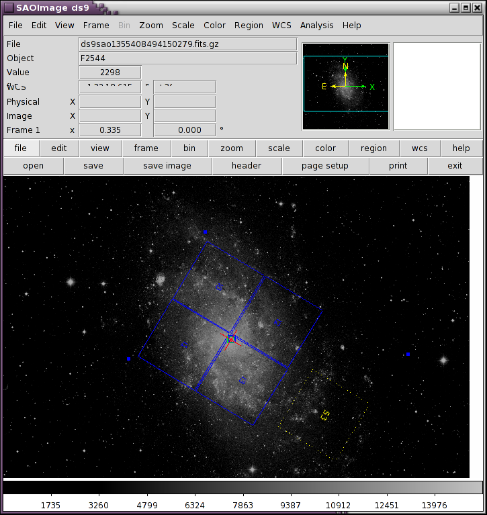Screen dimensions: 487x515
Task: Click the Physical X coordinate field
Action: coord(110,102)
